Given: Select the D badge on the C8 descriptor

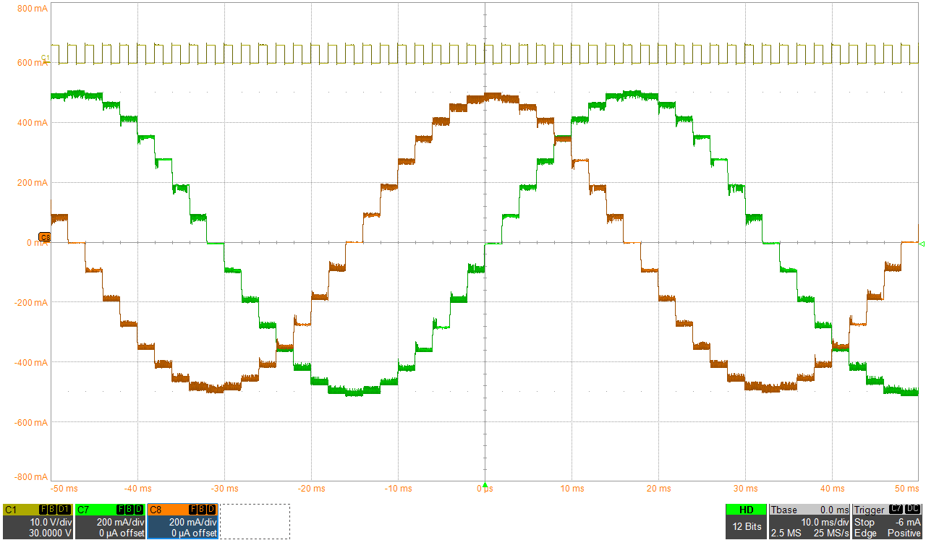Looking at the screenshot, I should pyautogui.click(x=209, y=509).
